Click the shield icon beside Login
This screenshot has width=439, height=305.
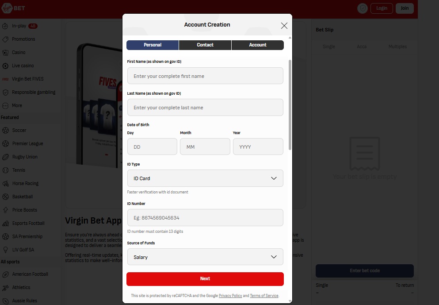[363, 8]
